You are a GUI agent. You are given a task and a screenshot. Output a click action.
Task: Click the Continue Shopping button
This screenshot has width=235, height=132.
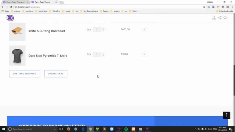click(x=25, y=74)
